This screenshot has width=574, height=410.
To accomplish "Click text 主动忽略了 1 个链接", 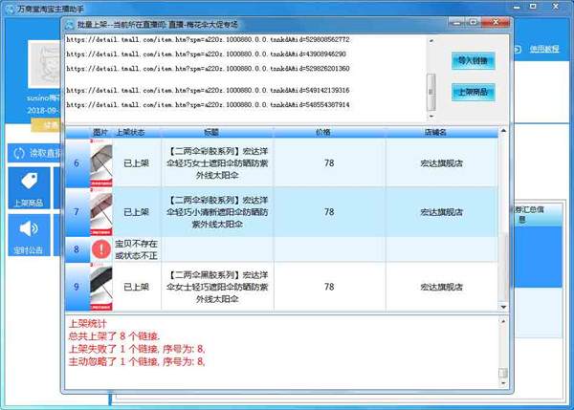I will point(114,361).
